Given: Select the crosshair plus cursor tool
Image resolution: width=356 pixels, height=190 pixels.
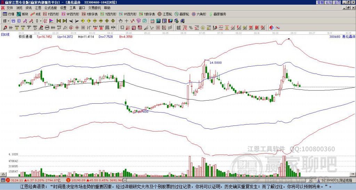Looking at the screenshot, I should click(127, 21).
